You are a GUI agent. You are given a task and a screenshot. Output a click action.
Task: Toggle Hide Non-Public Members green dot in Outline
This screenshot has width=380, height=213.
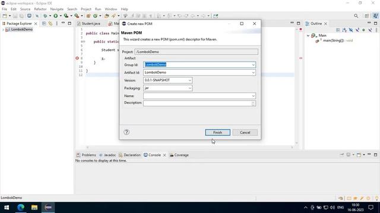363,30
